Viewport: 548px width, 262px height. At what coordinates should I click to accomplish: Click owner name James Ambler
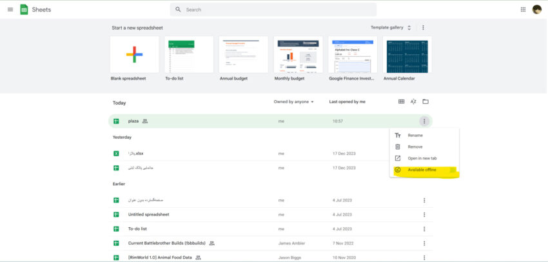[x=291, y=243]
